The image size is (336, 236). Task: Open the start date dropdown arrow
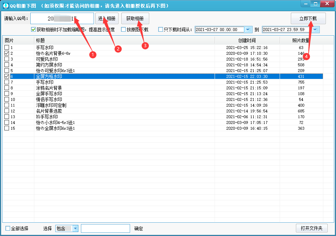pyautogui.click(x=248, y=30)
